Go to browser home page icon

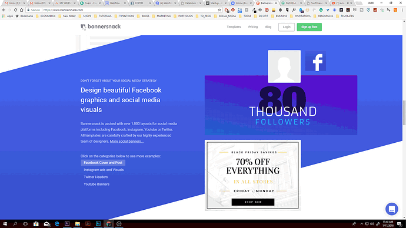(22, 10)
